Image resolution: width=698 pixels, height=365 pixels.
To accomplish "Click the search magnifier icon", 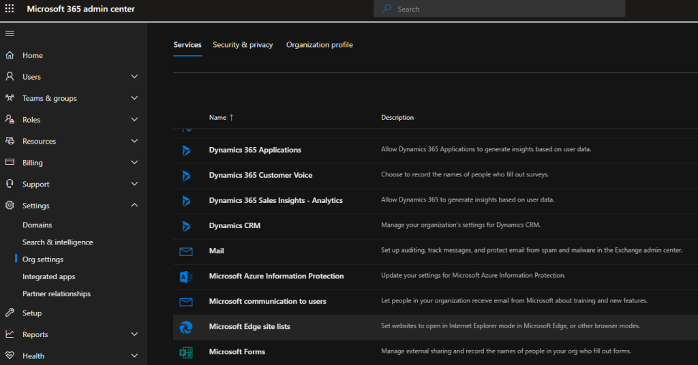I will 387,8.
